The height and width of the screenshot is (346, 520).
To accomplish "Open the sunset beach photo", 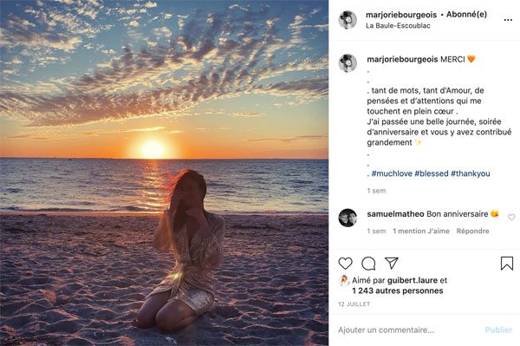I will pos(164,173).
